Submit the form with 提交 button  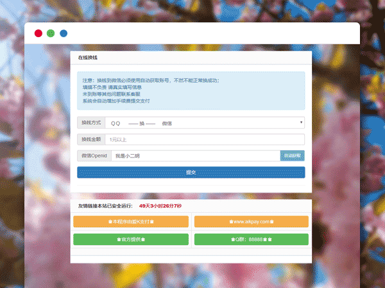[191, 172]
